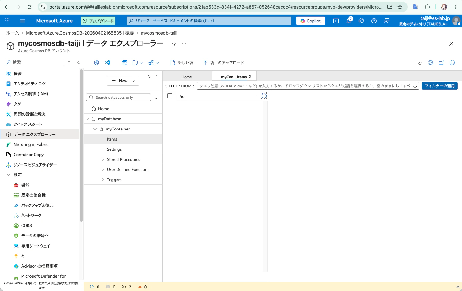Collapse the myContainer node

point(95,129)
